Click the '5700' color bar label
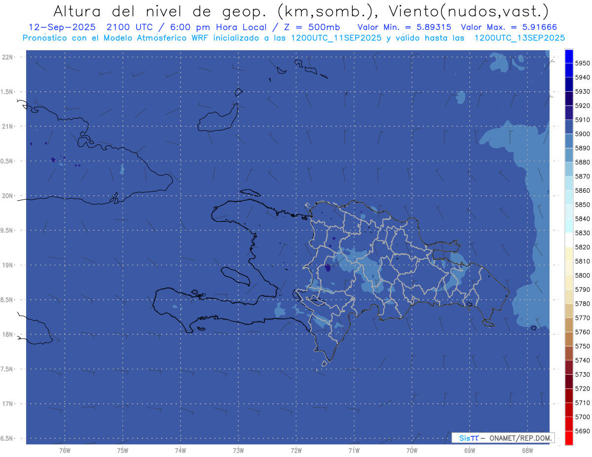 (582, 417)
